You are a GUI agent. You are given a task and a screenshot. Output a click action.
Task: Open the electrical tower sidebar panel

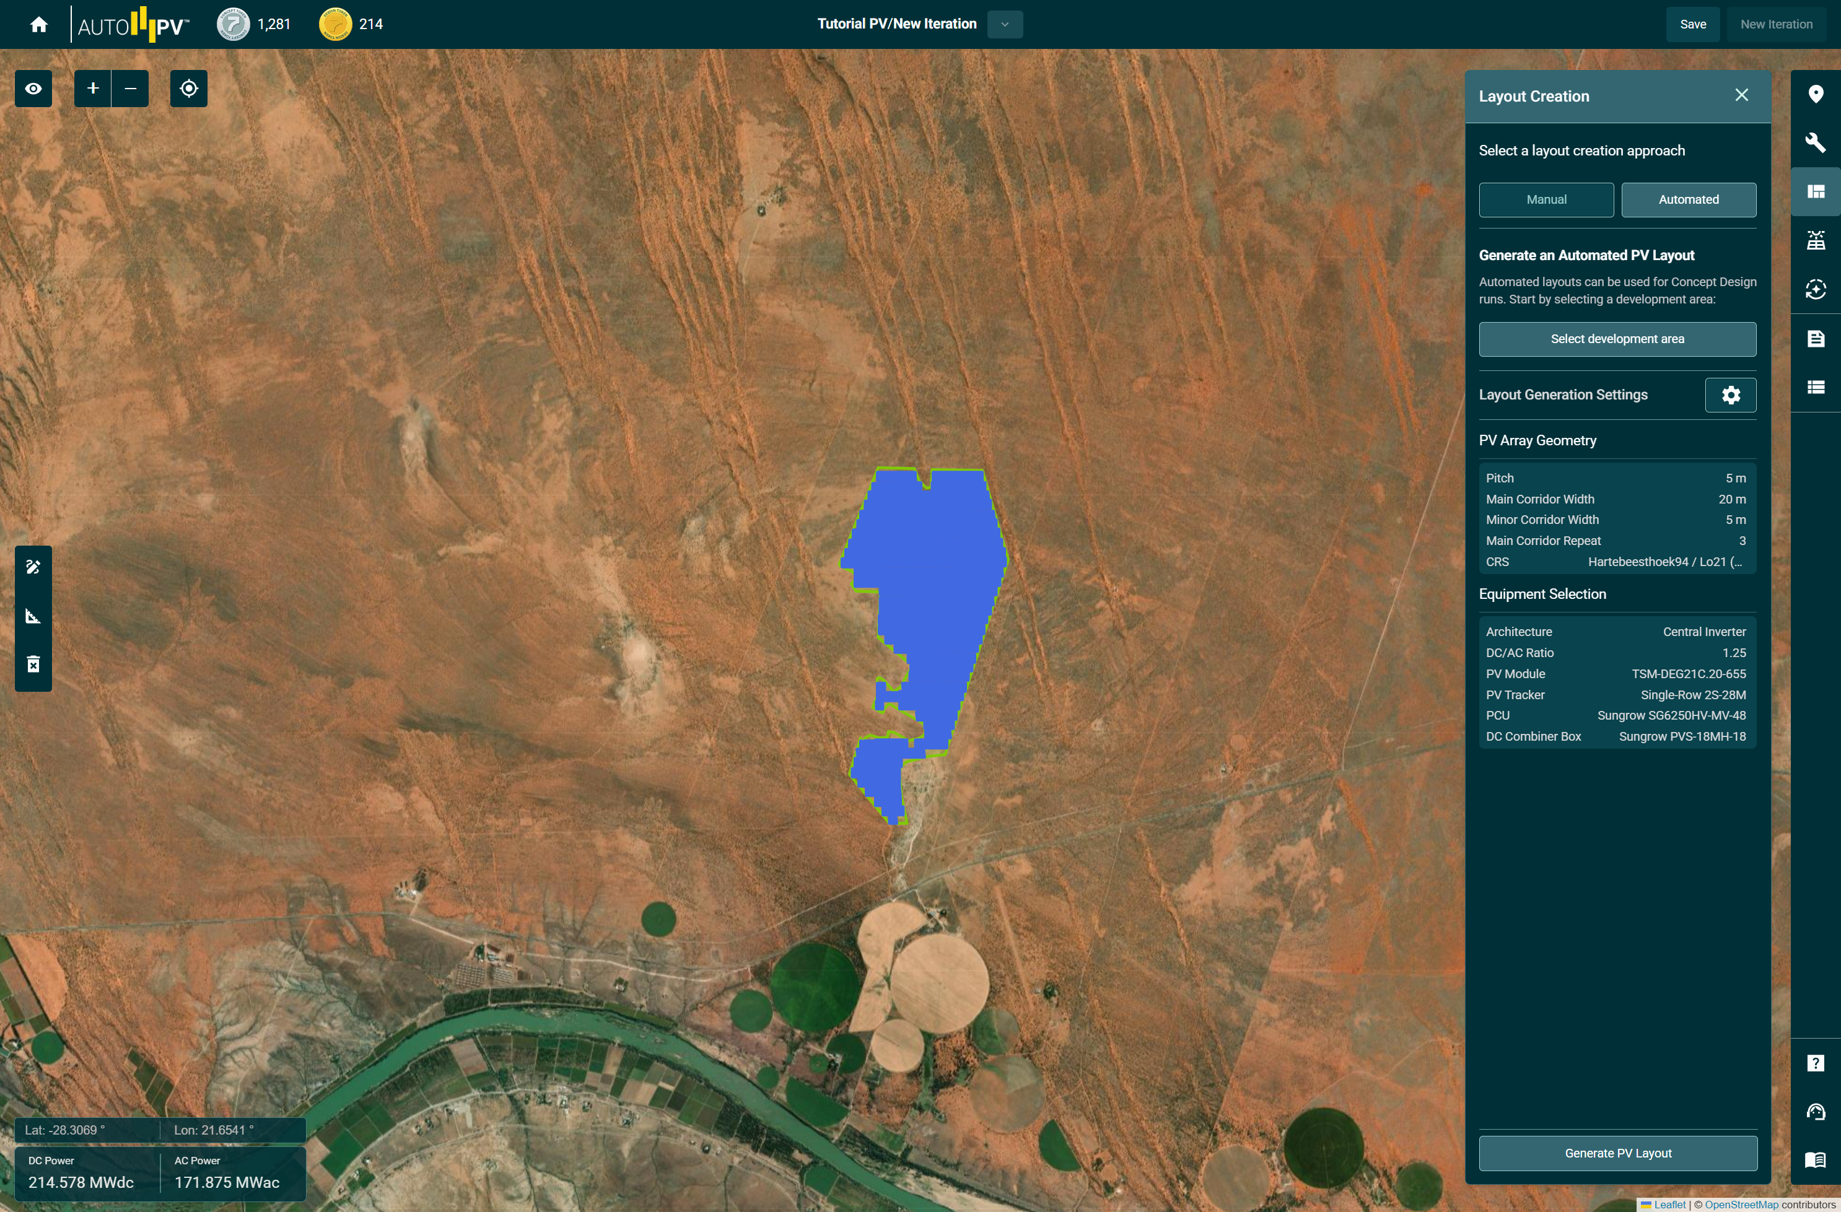click(1815, 240)
